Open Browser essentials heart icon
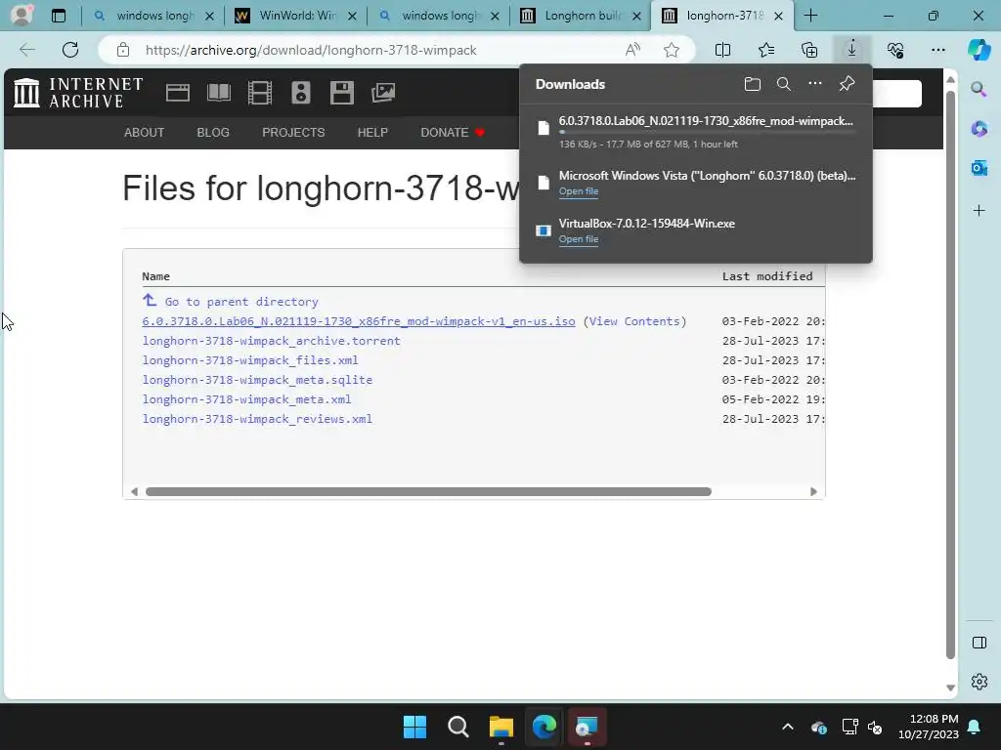Viewport: 1001px width, 750px height. point(895,50)
